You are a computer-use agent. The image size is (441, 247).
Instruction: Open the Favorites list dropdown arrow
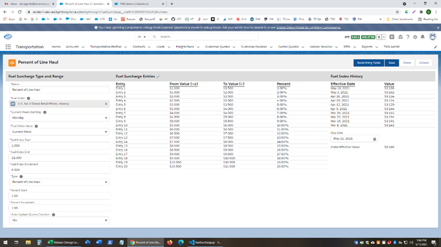coord(384,37)
